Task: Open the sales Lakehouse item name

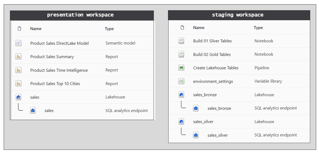Action: (x=35, y=97)
